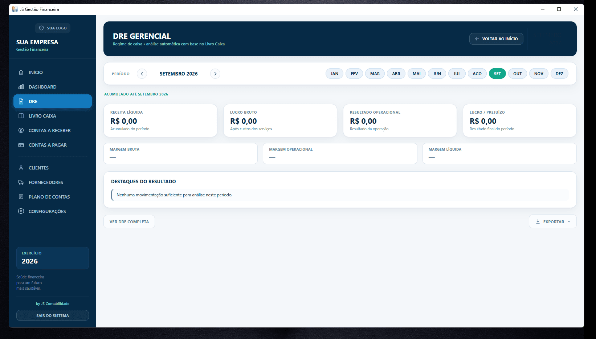Click the Configurações gear icon

point(21,211)
